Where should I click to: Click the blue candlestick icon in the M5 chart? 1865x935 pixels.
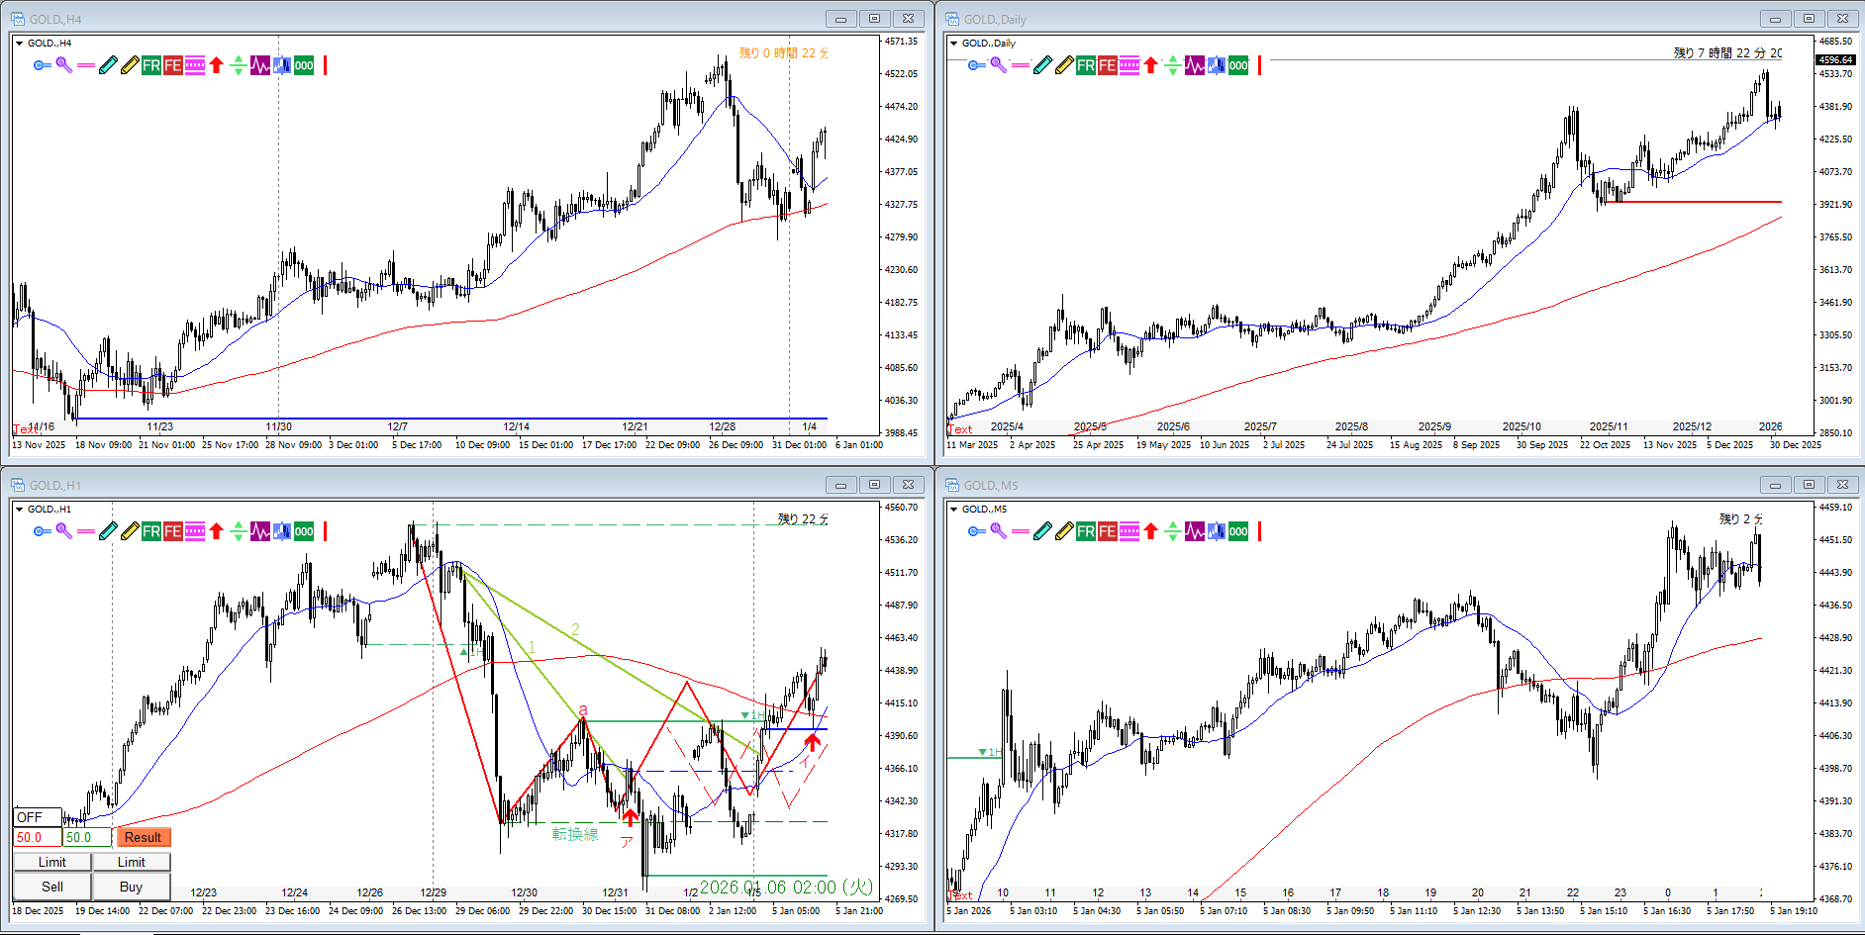pyautogui.click(x=1216, y=531)
